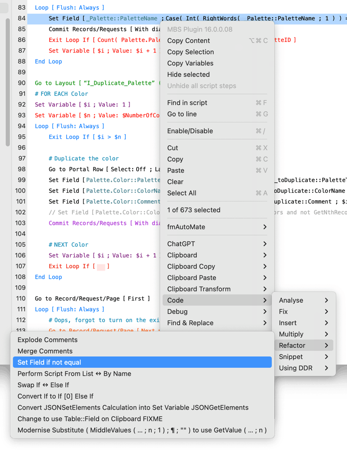
Task: Expand the Multiply submenu
Action: [x=304, y=334]
